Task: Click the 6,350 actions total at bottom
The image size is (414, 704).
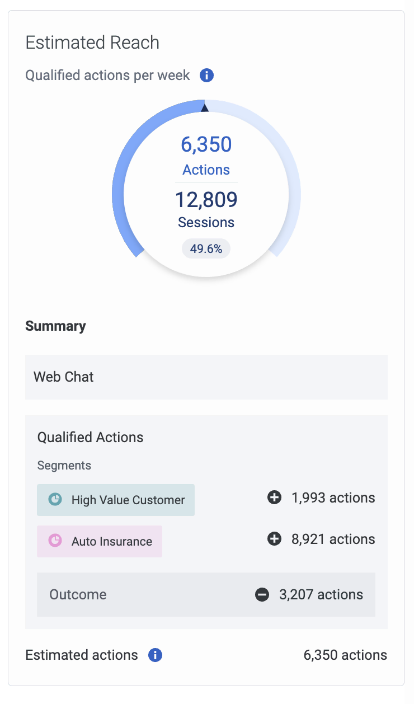Action: click(x=345, y=655)
